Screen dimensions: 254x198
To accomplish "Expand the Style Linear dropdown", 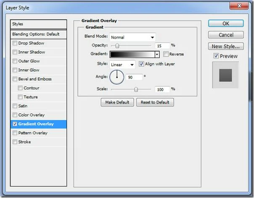I will tap(122, 65).
